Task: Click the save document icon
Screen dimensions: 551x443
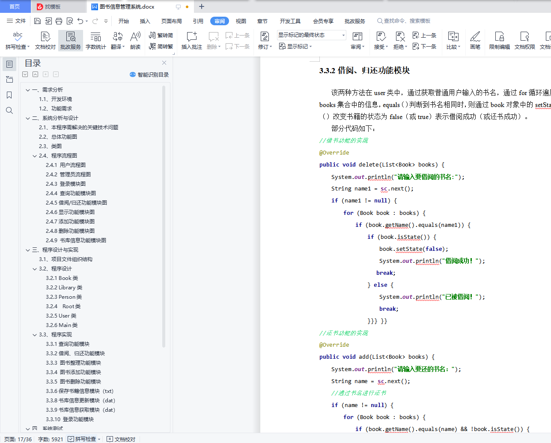Action: (37, 21)
